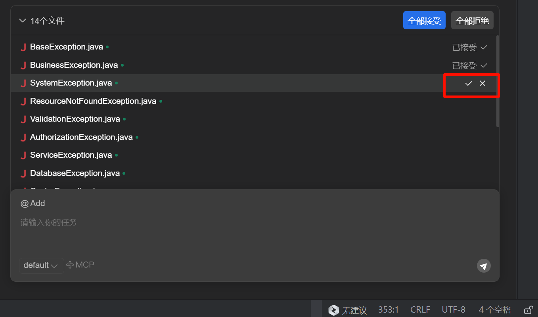The width and height of the screenshot is (538, 317).
Task: Click the suggestions logo in status bar
Action: coord(334,310)
